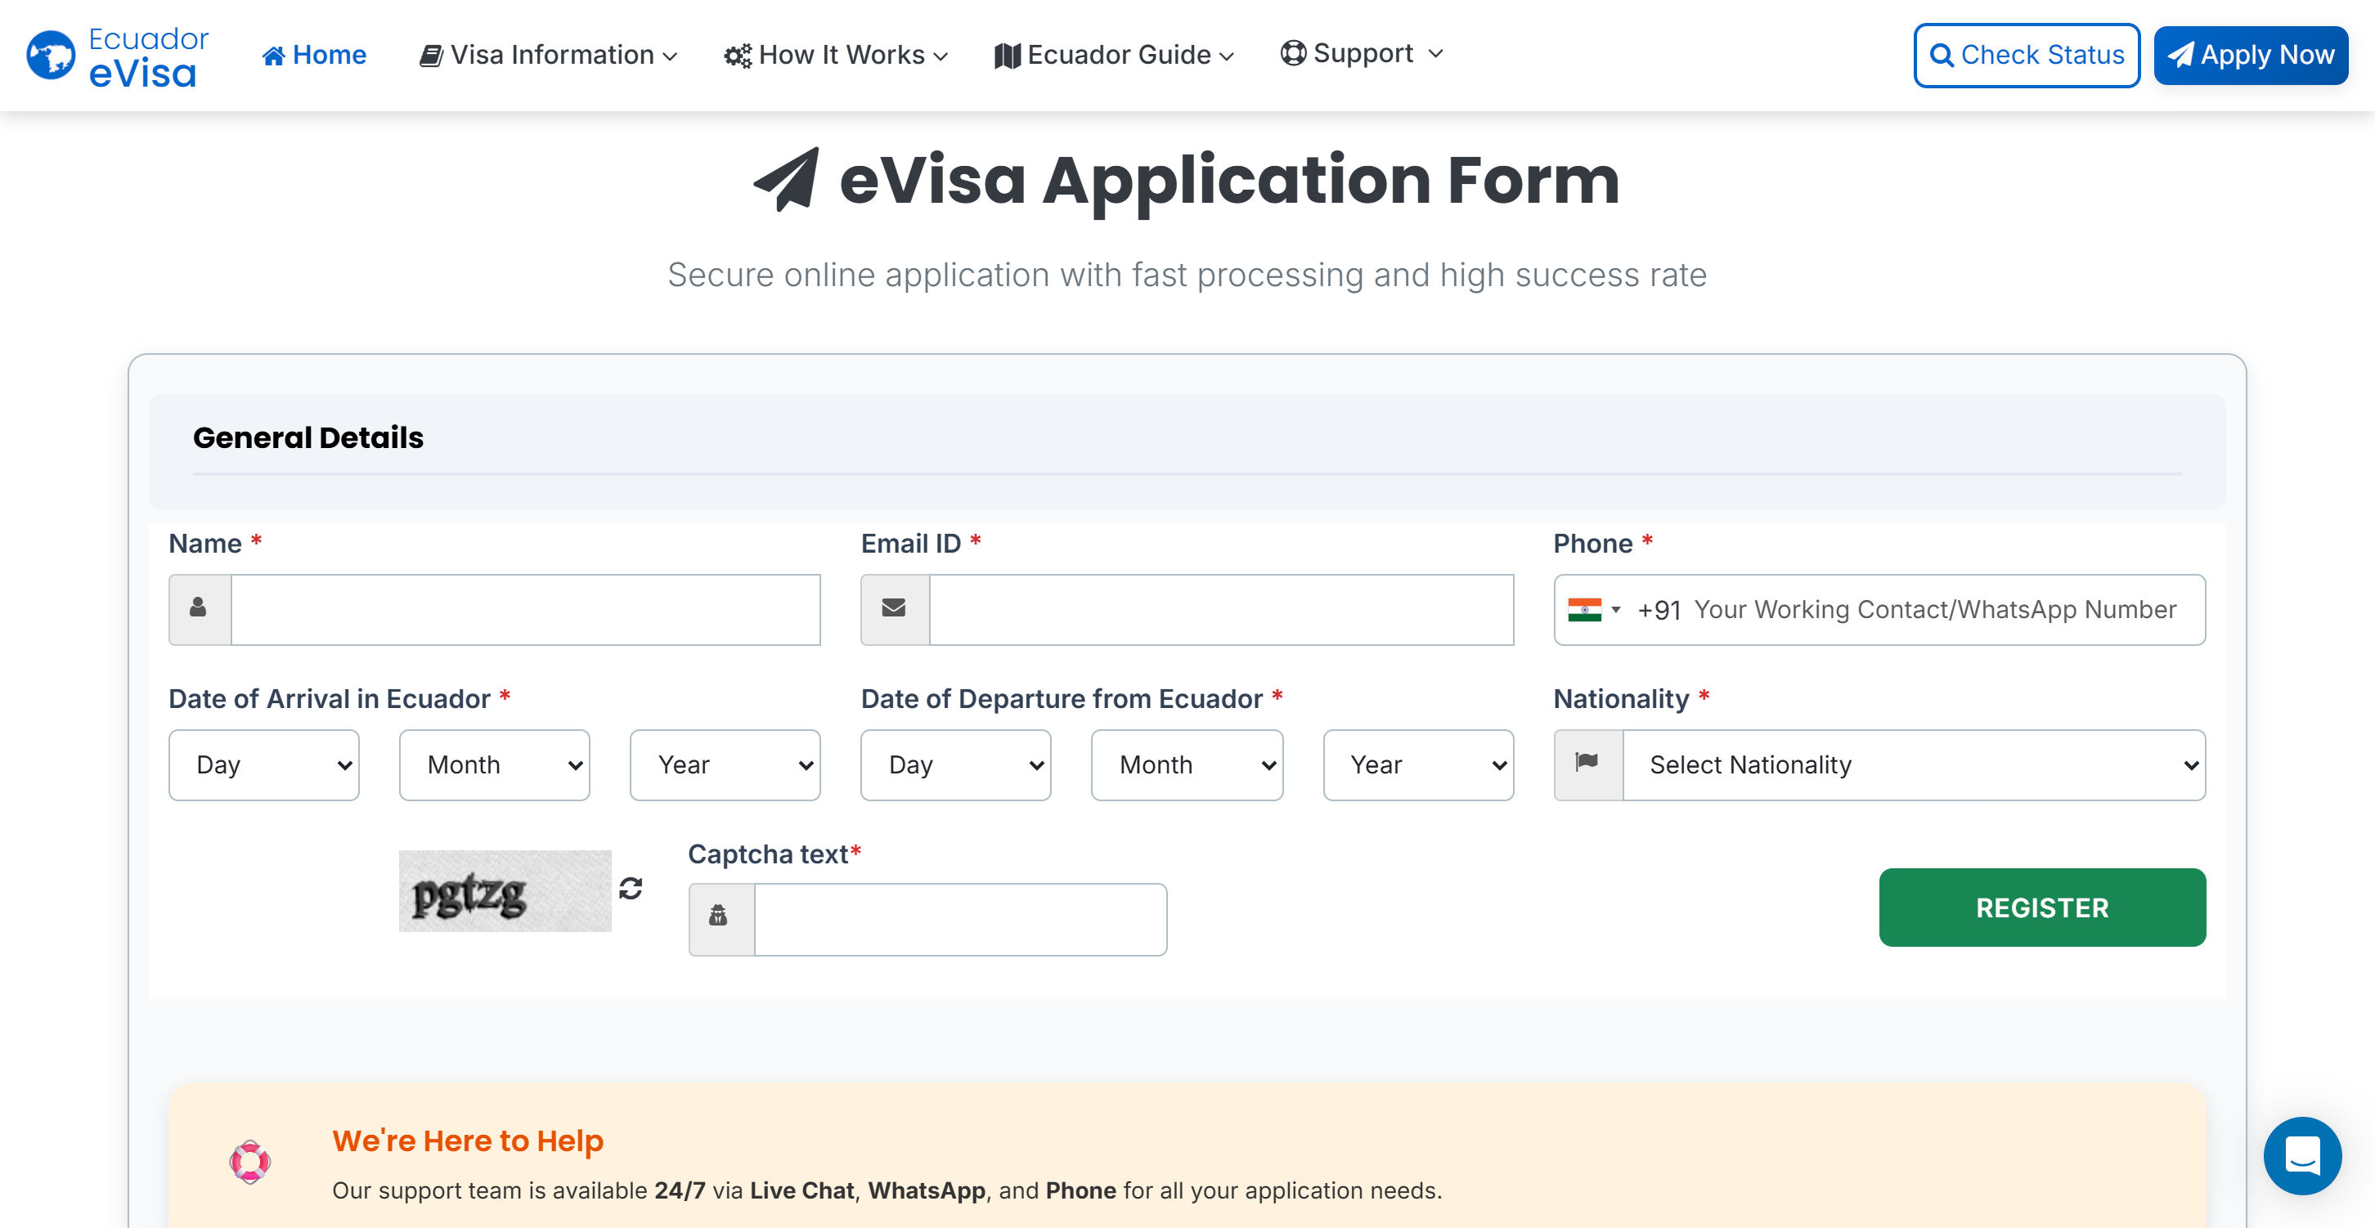This screenshot has width=2375, height=1228.
Task: Expand the Ecuador Guide menu
Action: [x=1115, y=56]
